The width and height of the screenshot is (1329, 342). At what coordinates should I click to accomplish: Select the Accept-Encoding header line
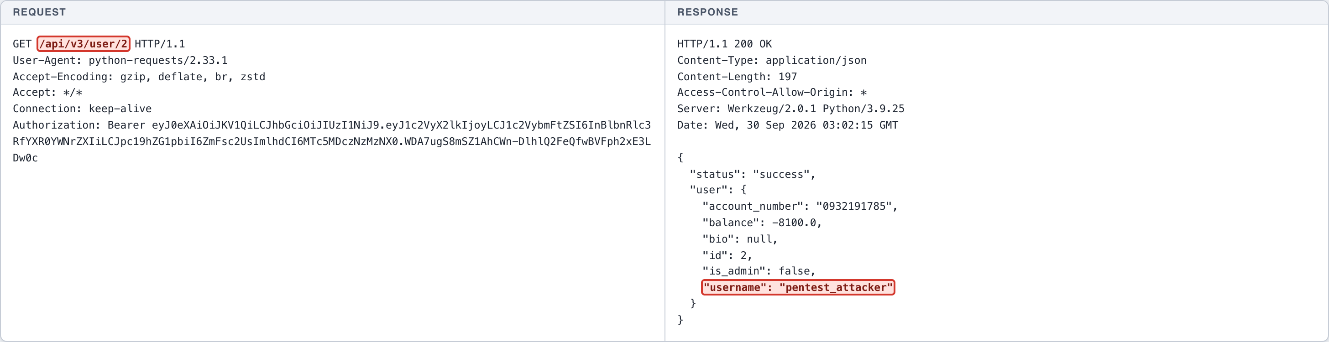[x=139, y=77]
